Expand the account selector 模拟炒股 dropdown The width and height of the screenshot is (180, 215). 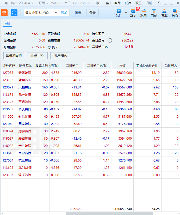pyautogui.click(x=56, y=13)
